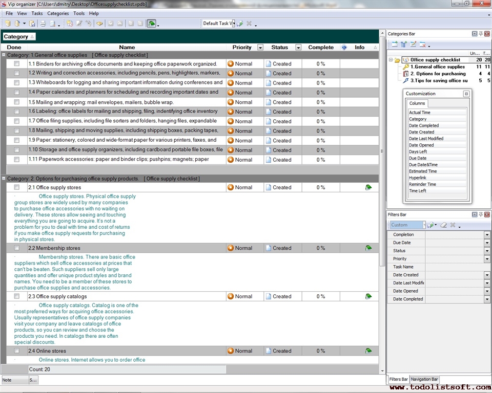The width and height of the screenshot is (492, 393).
Task: Click the Save database toolbar icon
Action: tap(32, 24)
